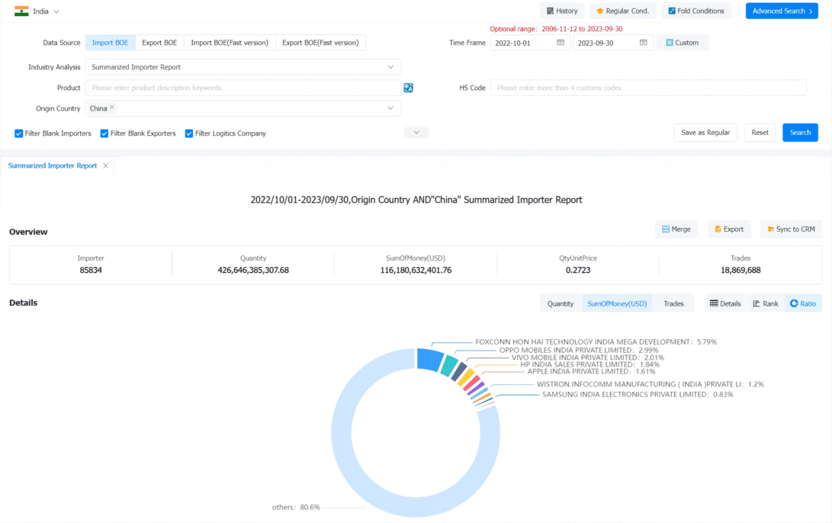
Task: Click Fold Conditions button
Action: coord(695,11)
